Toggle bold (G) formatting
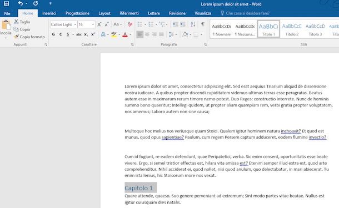This screenshot has width=339, height=208. [53, 34]
